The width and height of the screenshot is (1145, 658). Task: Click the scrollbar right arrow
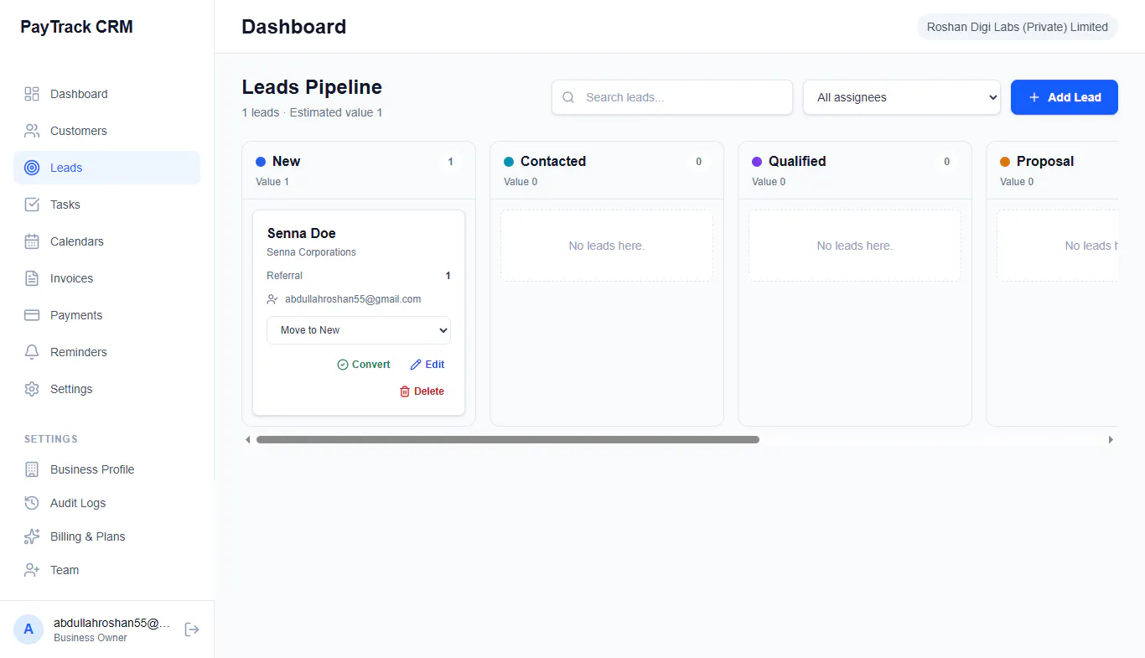click(1111, 439)
